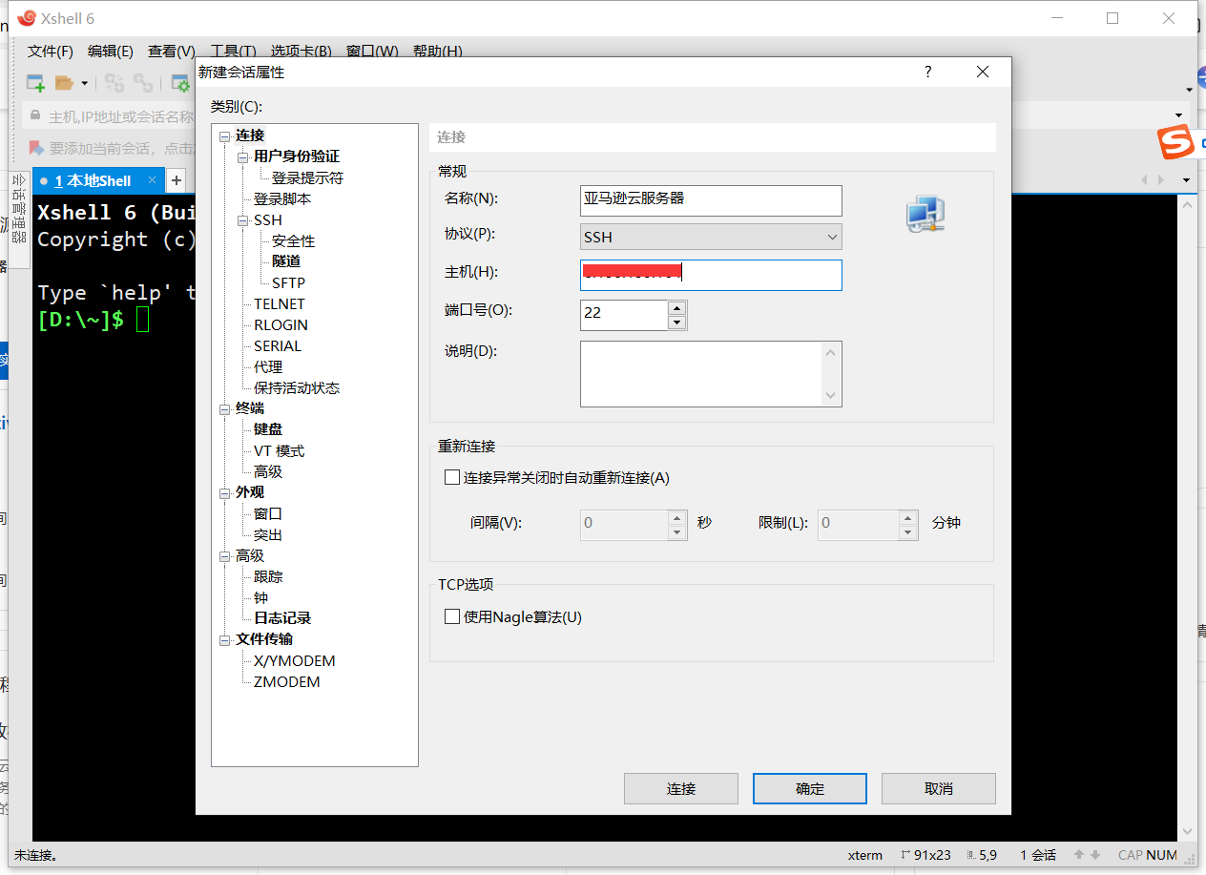Open the tab list dropdown arrow
The height and width of the screenshot is (875, 1206).
(x=1186, y=179)
